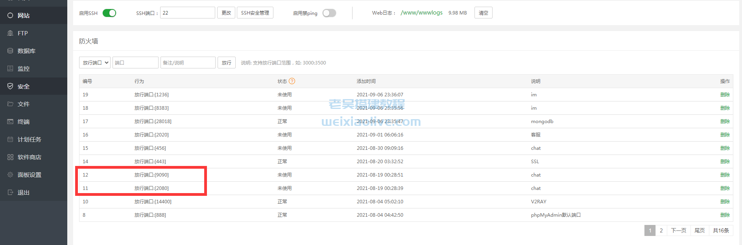Open 终端 menu label in sidebar
The height and width of the screenshot is (245, 742).
tap(24, 122)
